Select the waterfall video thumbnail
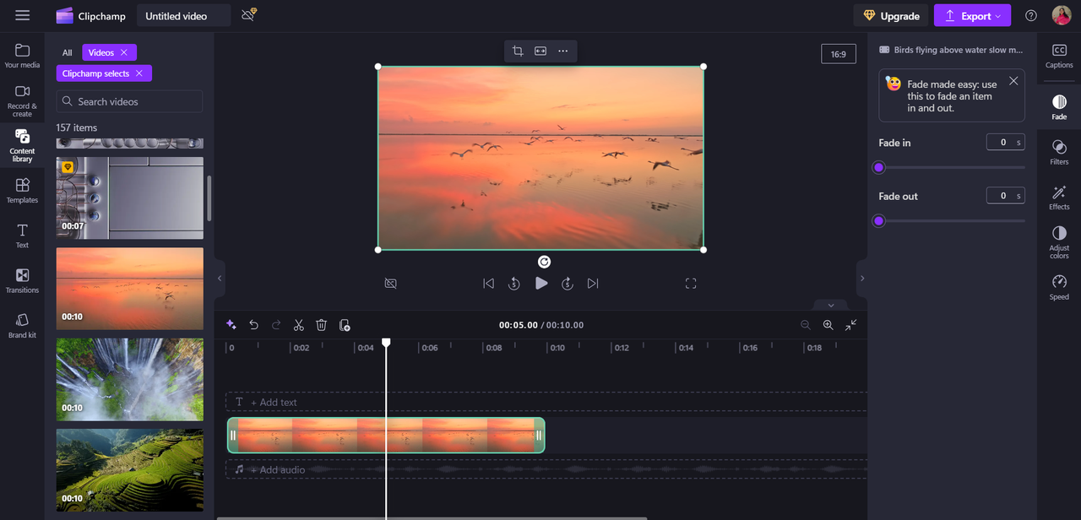 tap(129, 379)
